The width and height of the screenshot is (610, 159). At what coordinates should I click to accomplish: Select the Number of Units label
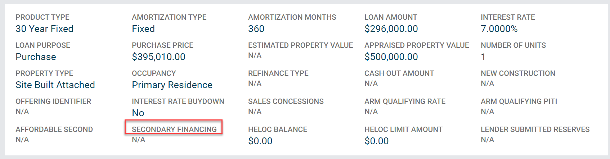click(x=513, y=45)
